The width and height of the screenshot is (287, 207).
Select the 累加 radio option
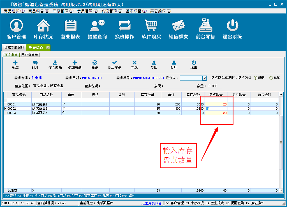pyautogui.click(x=271, y=78)
